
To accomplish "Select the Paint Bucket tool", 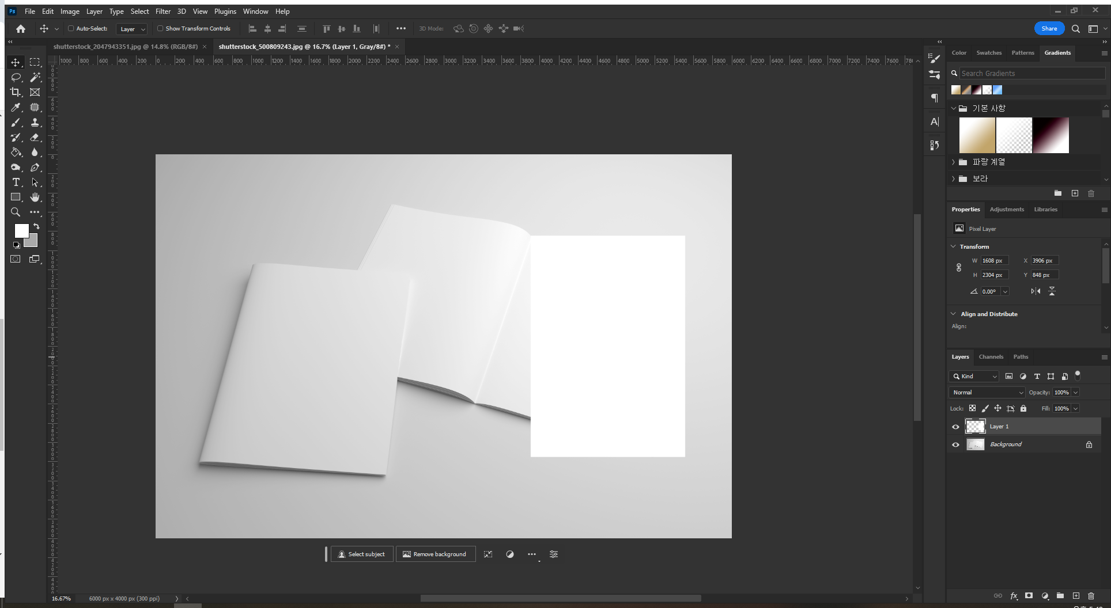I will (x=16, y=152).
